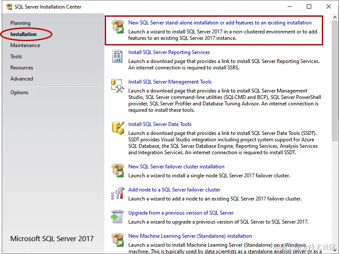The height and width of the screenshot is (254, 339).
Task: Open Install SQL Server Data Tools link
Action: [x=160, y=124]
